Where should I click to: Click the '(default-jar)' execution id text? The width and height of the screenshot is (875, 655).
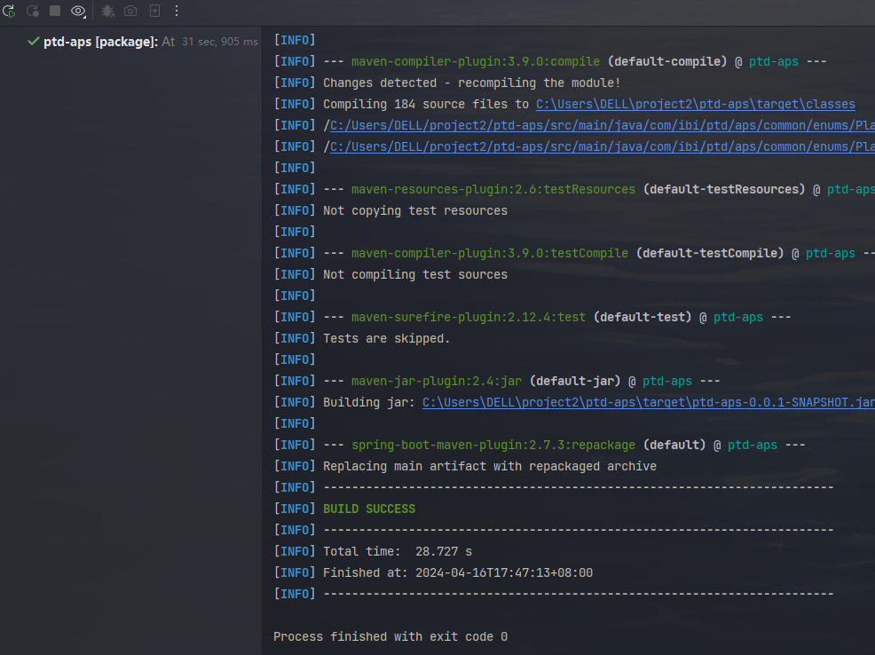(575, 381)
